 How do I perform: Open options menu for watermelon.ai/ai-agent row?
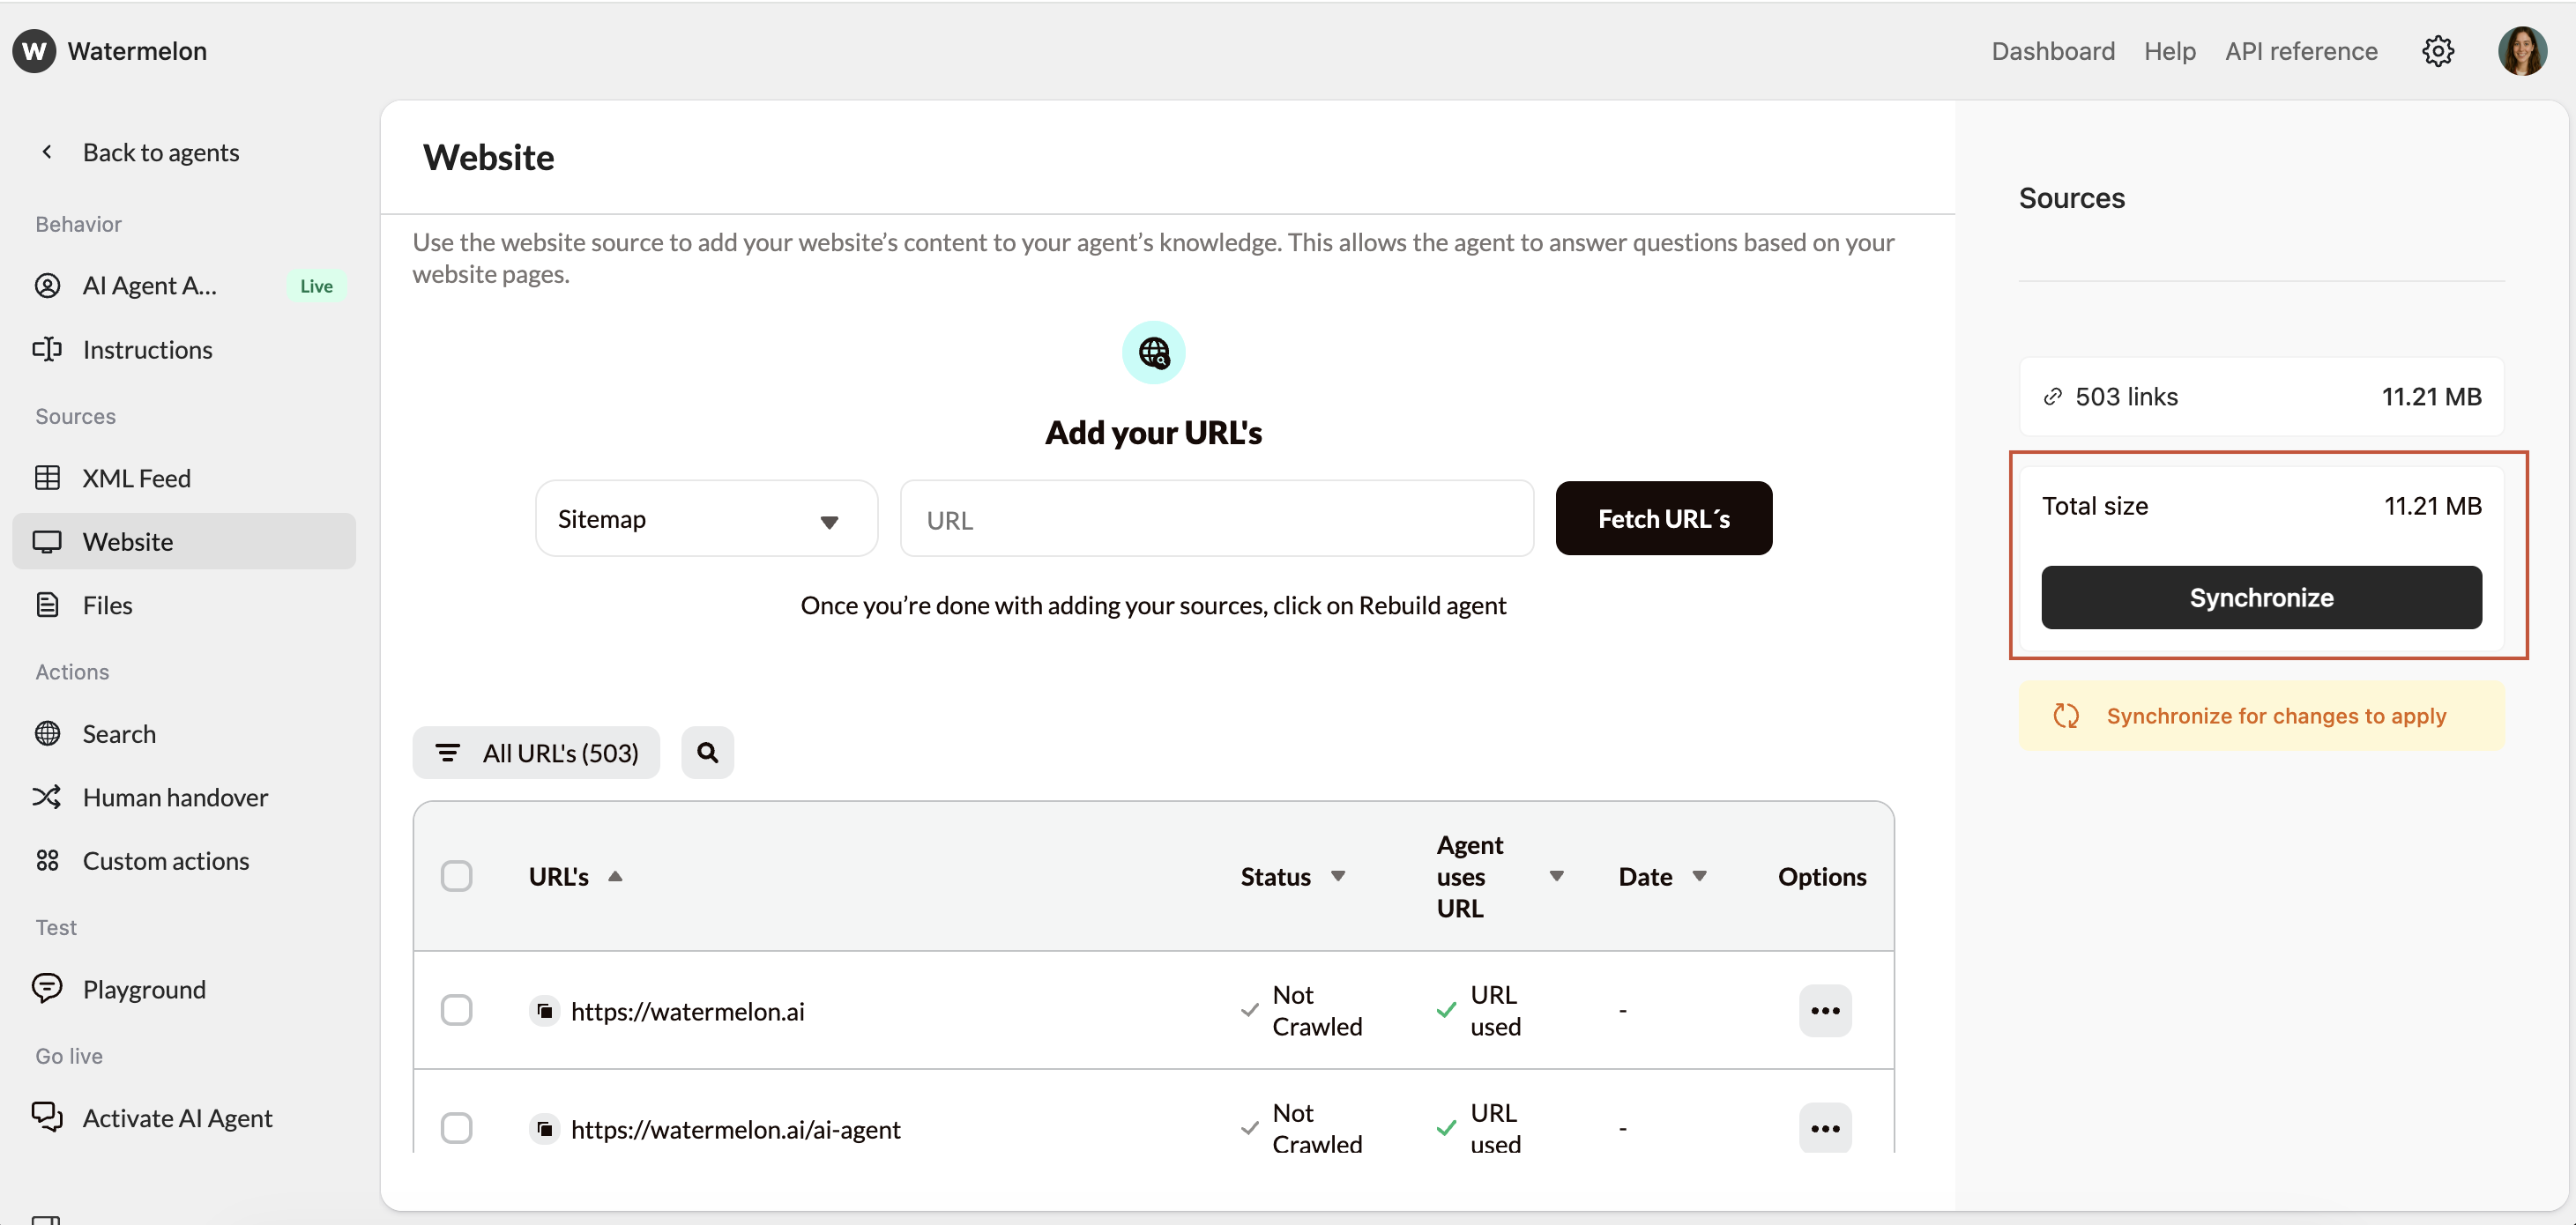pyautogui.click(x=1824, y=1128)
